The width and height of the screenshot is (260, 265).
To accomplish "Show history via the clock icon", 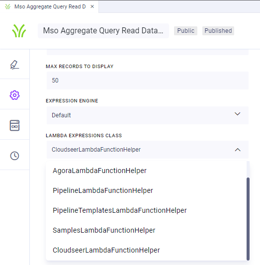I will click(14, 156).
